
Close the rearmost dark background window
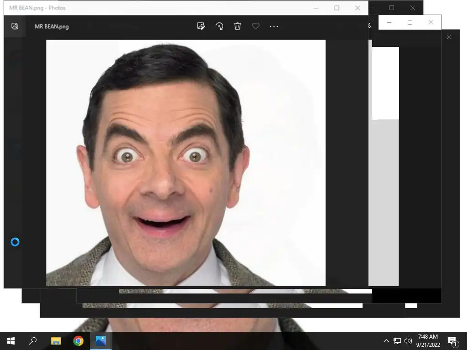[449, 37]
